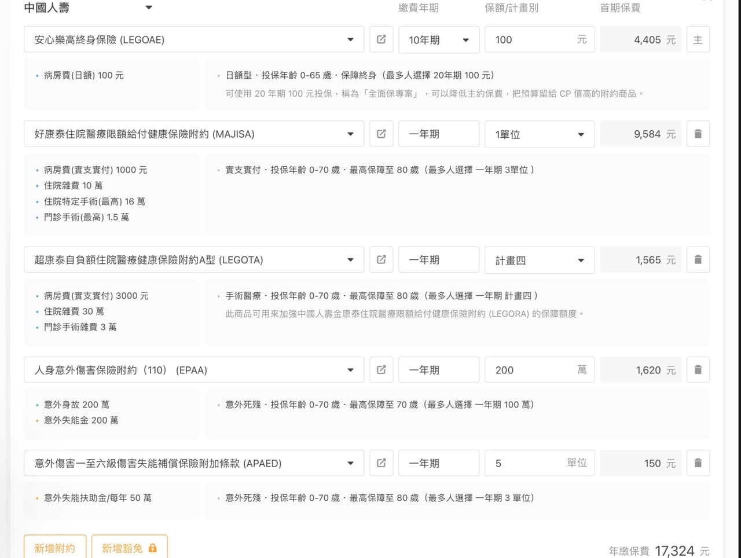Change the 計畫四 plan dropdown for LEGOTA
Viewport: 741px width, 558px height.
point(539,260)
